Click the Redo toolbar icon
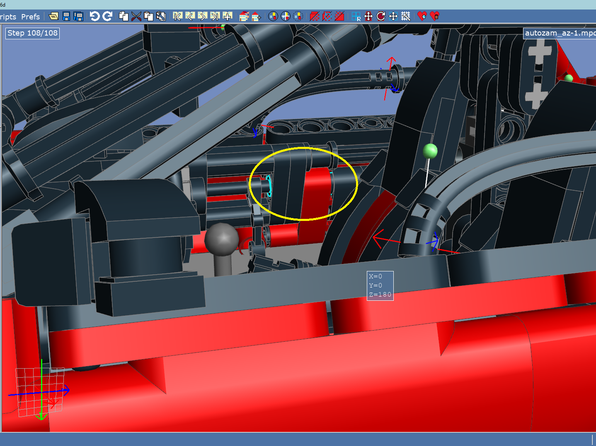The height and width of the screenshot is (446, 596). 107,17
